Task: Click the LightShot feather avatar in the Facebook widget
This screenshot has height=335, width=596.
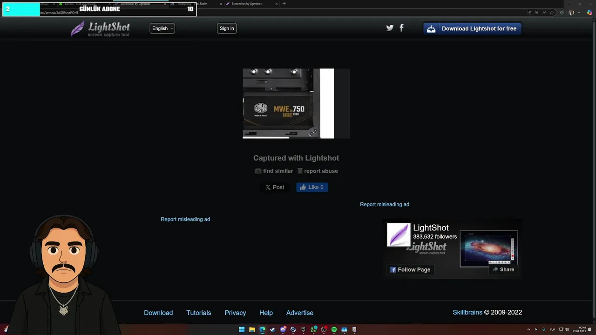Action: pos(399,234)
